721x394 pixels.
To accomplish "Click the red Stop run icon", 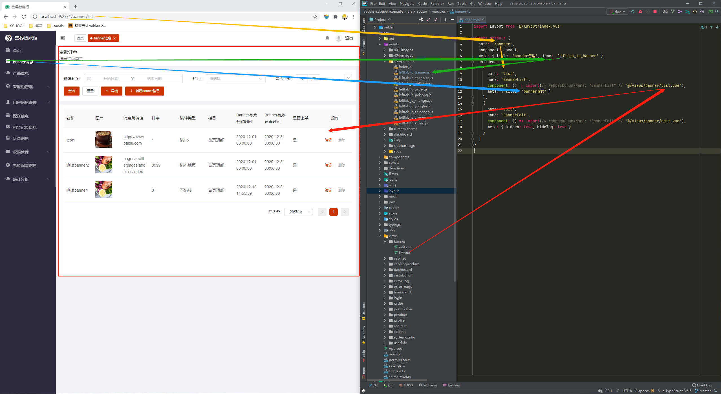I will pyautogui.click(x=655, y=12).
